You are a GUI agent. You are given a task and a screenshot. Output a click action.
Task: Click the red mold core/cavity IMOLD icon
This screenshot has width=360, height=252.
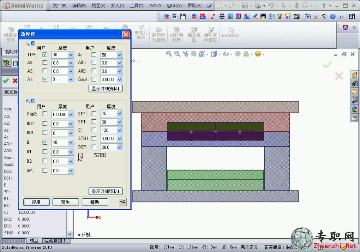click(202, 16)
